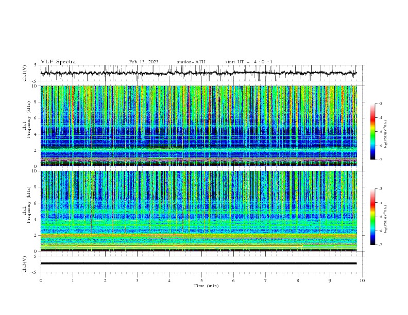The height and width of the screenshot is (315, 408).
Task: Click the ch.1 voltage waveform trace
Action: coord(198,73)
